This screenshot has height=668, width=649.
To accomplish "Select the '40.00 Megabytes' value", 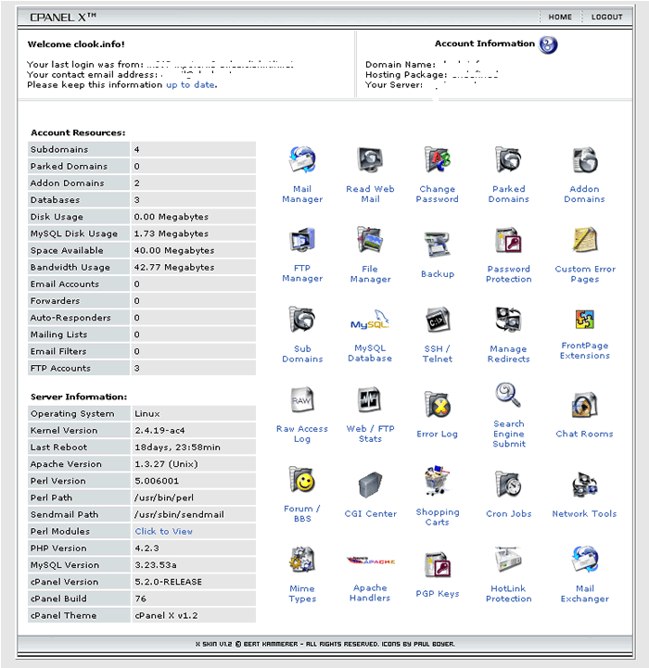I will click(174, 250).
